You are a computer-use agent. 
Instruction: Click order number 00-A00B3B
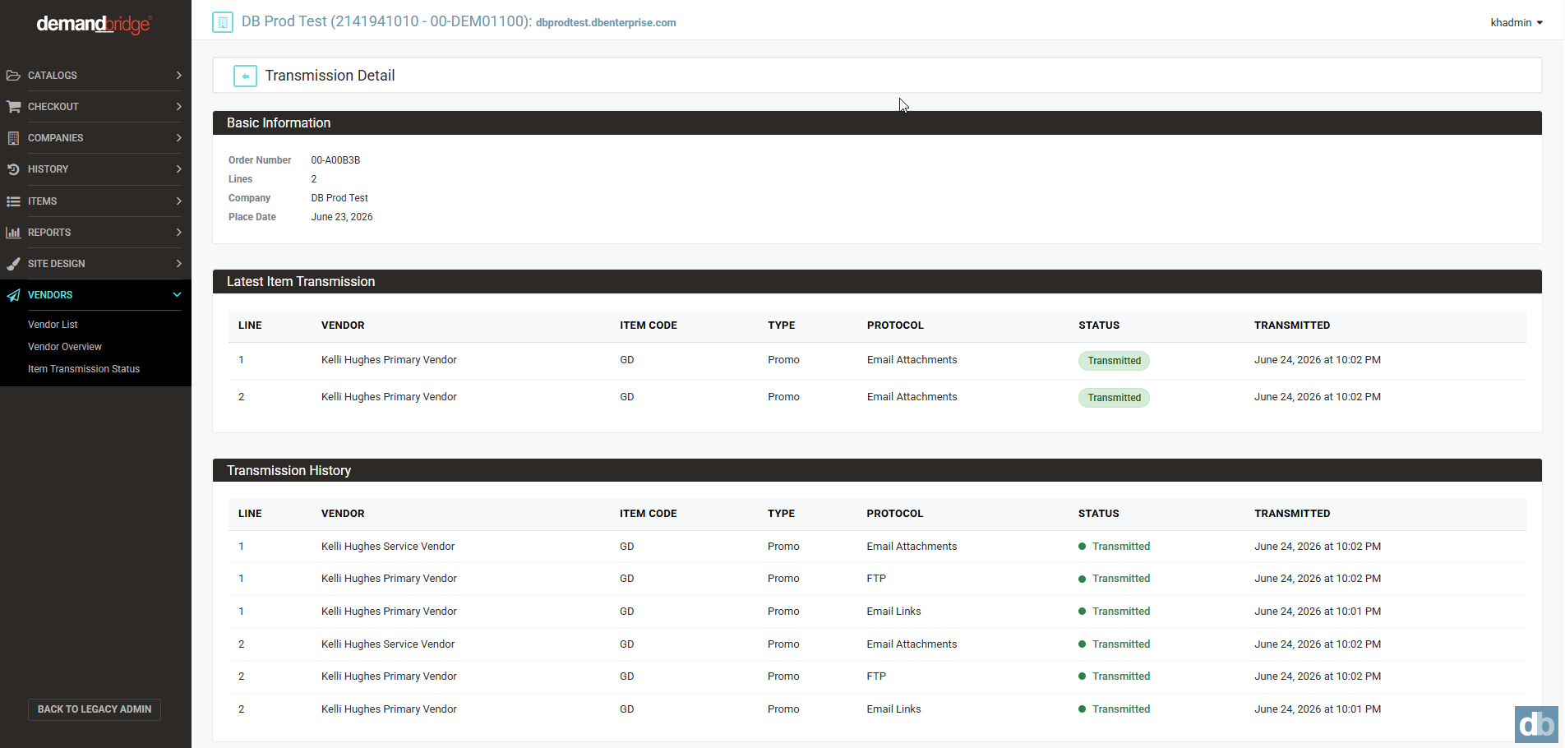pyautogui.click(x=335, y=160)
